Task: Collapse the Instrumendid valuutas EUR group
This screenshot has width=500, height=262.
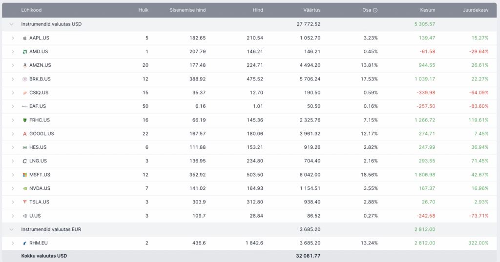Action: [12, 229]
